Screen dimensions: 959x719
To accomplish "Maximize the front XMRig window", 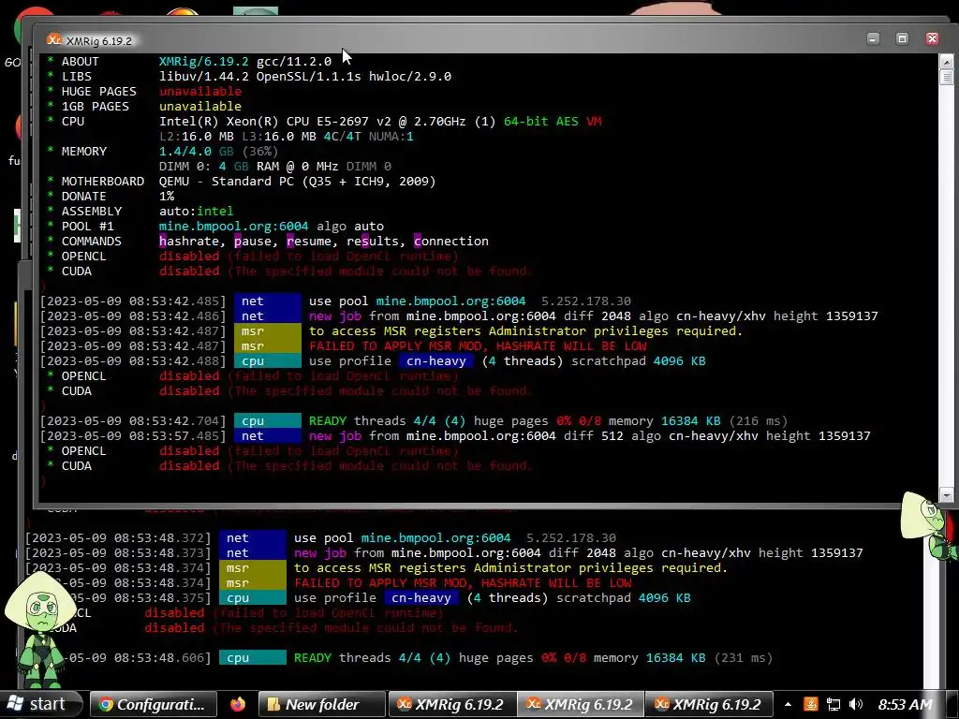I will [902, 38].
